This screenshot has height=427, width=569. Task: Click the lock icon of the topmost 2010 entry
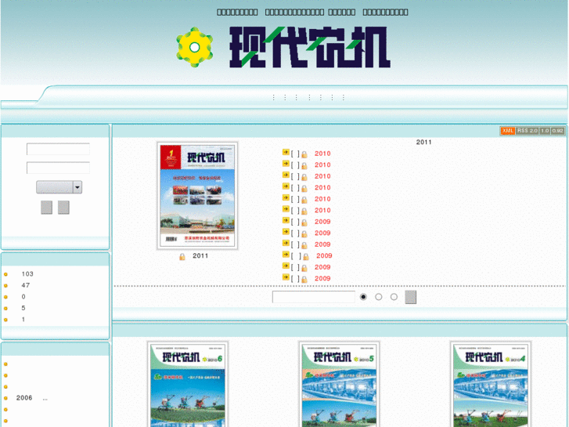(x=304, y=154)
